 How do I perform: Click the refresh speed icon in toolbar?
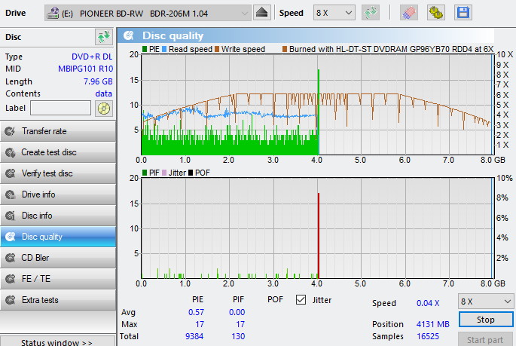(x=370, y=13)
